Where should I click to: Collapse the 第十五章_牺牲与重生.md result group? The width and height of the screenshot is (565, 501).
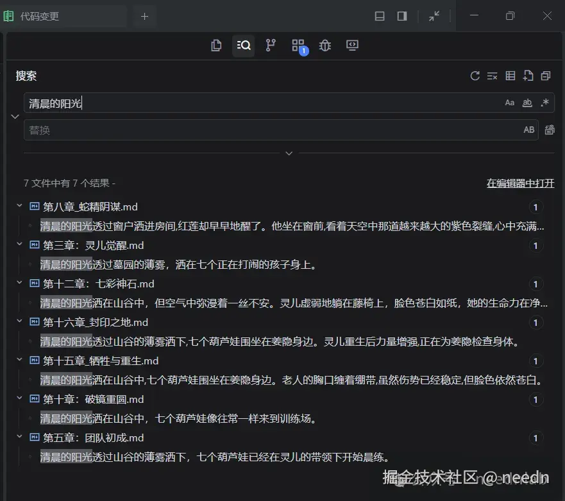pyautogui.click(x=19, y=360)
